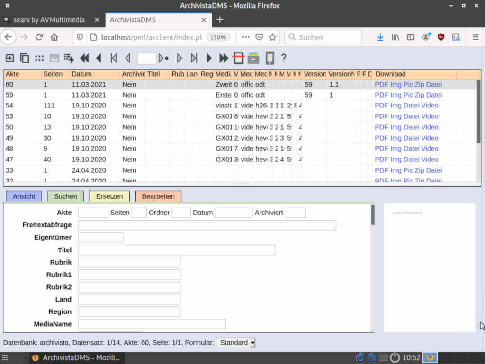Go to last page with bar-right arrow

click(x=194, y=58)
